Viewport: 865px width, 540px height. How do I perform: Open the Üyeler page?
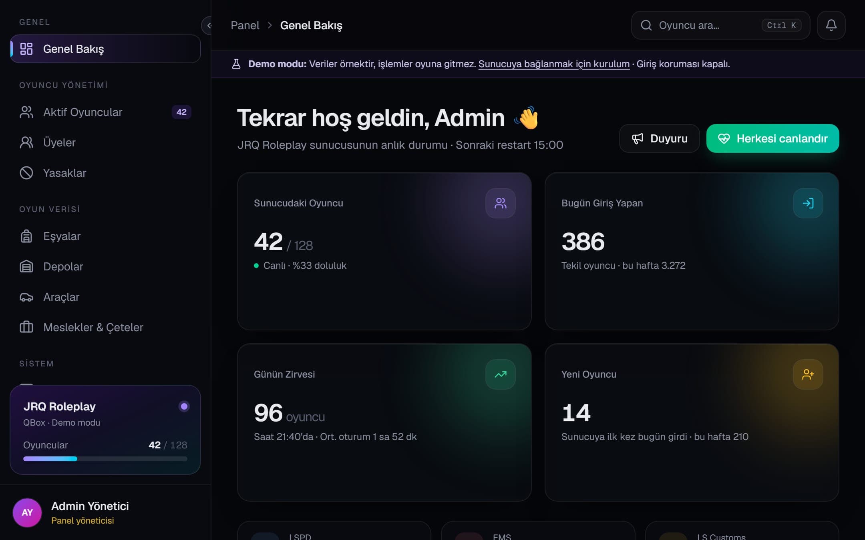[105, 142]
